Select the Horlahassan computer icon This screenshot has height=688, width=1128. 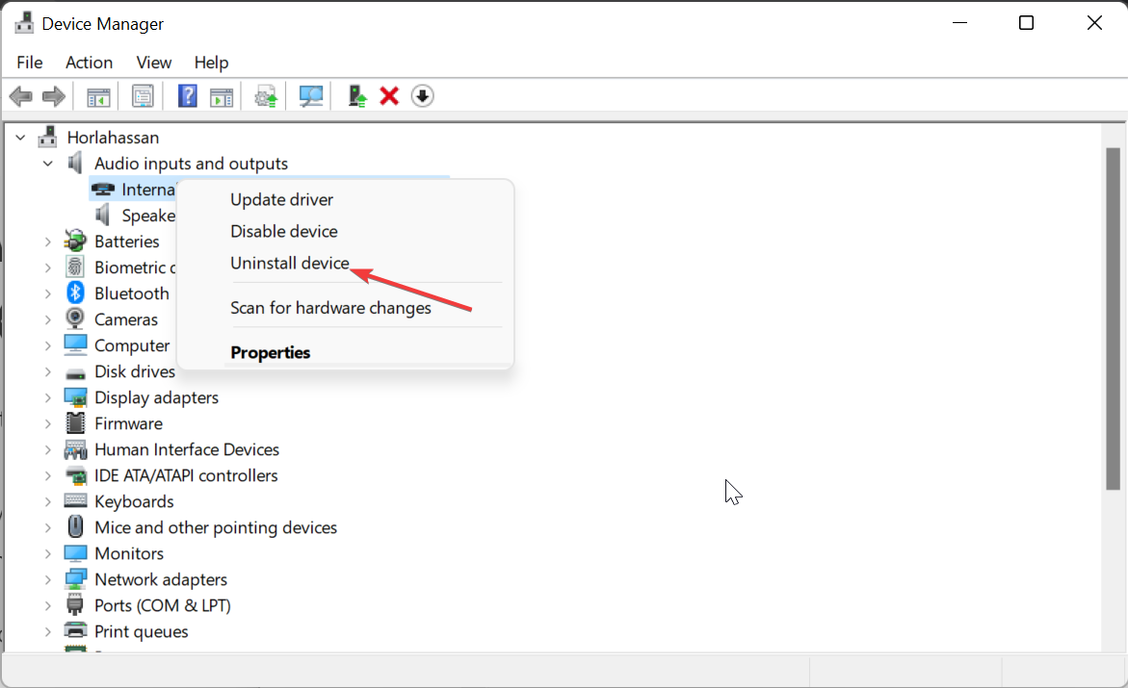pos(47,137)
